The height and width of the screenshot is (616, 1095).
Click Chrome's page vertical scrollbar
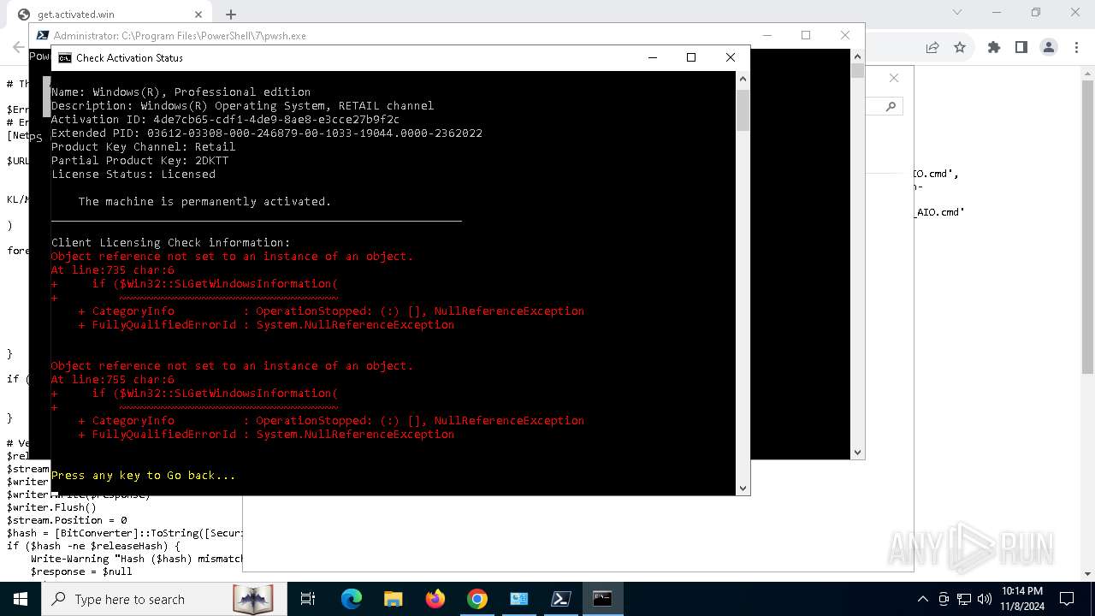point(1087,228)
